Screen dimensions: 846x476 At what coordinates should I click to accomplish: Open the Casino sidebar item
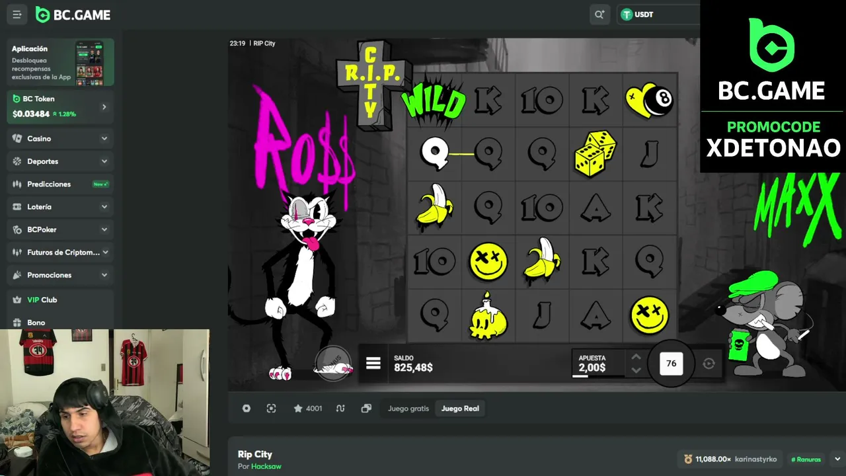(x=61, y=139)
